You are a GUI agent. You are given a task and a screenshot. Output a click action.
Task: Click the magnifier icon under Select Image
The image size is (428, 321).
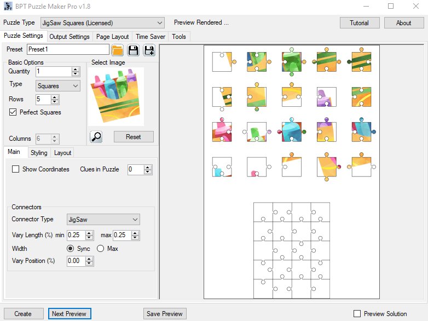(x=96, y=136)
